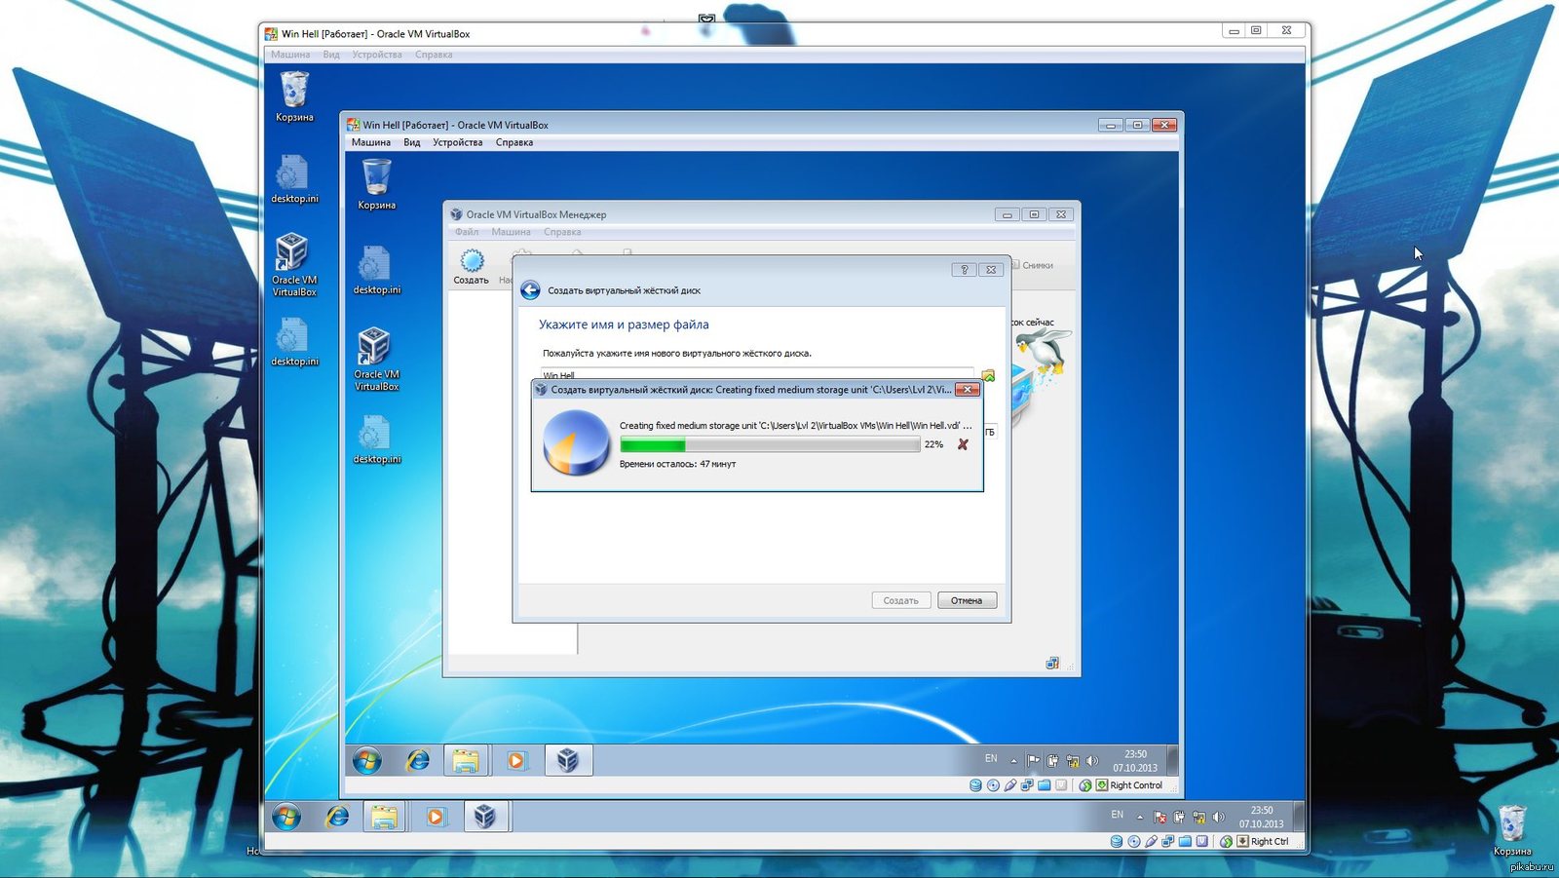This screenshot has width=1559, height=878.
Task: Open the EN language selector in bottommost taskbar
Action: point(1117,815)
